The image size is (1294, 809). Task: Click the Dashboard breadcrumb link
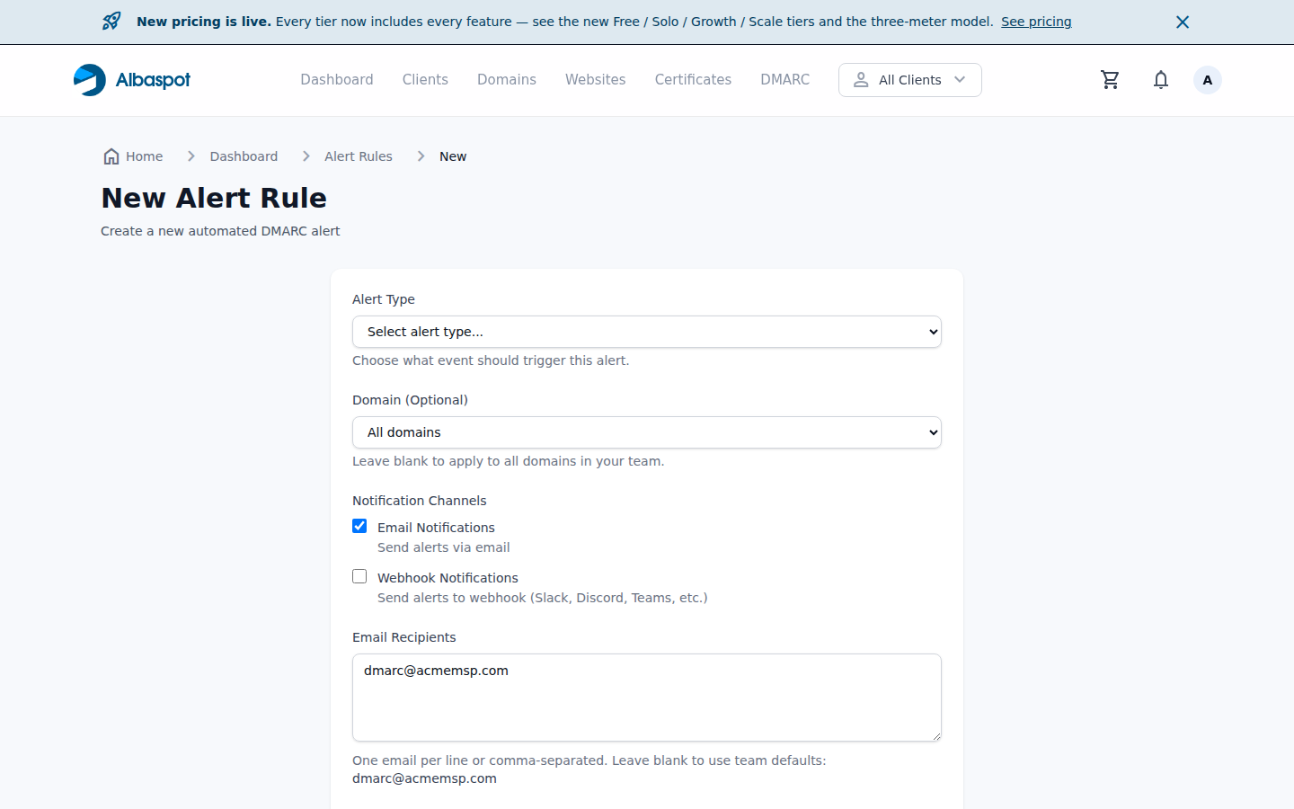(244, 156)
